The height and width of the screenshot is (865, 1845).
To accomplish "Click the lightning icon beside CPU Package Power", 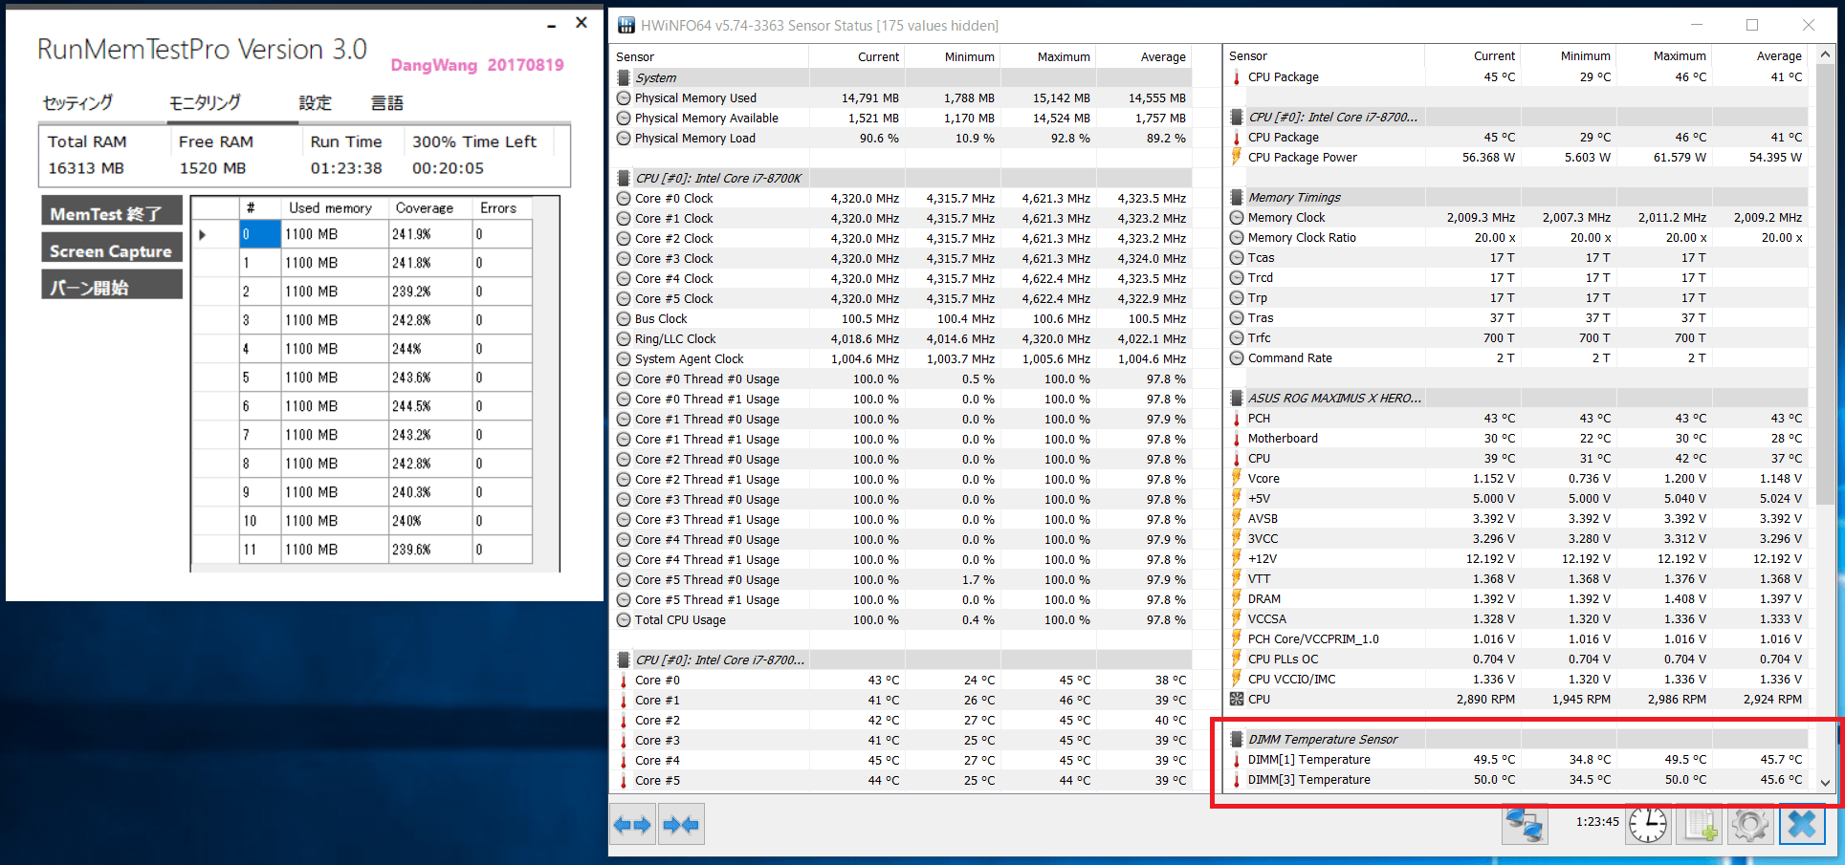I will 1237,157.
